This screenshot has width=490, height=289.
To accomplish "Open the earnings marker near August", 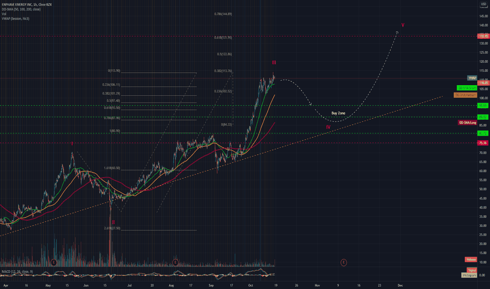I will [x=175, y=262].
